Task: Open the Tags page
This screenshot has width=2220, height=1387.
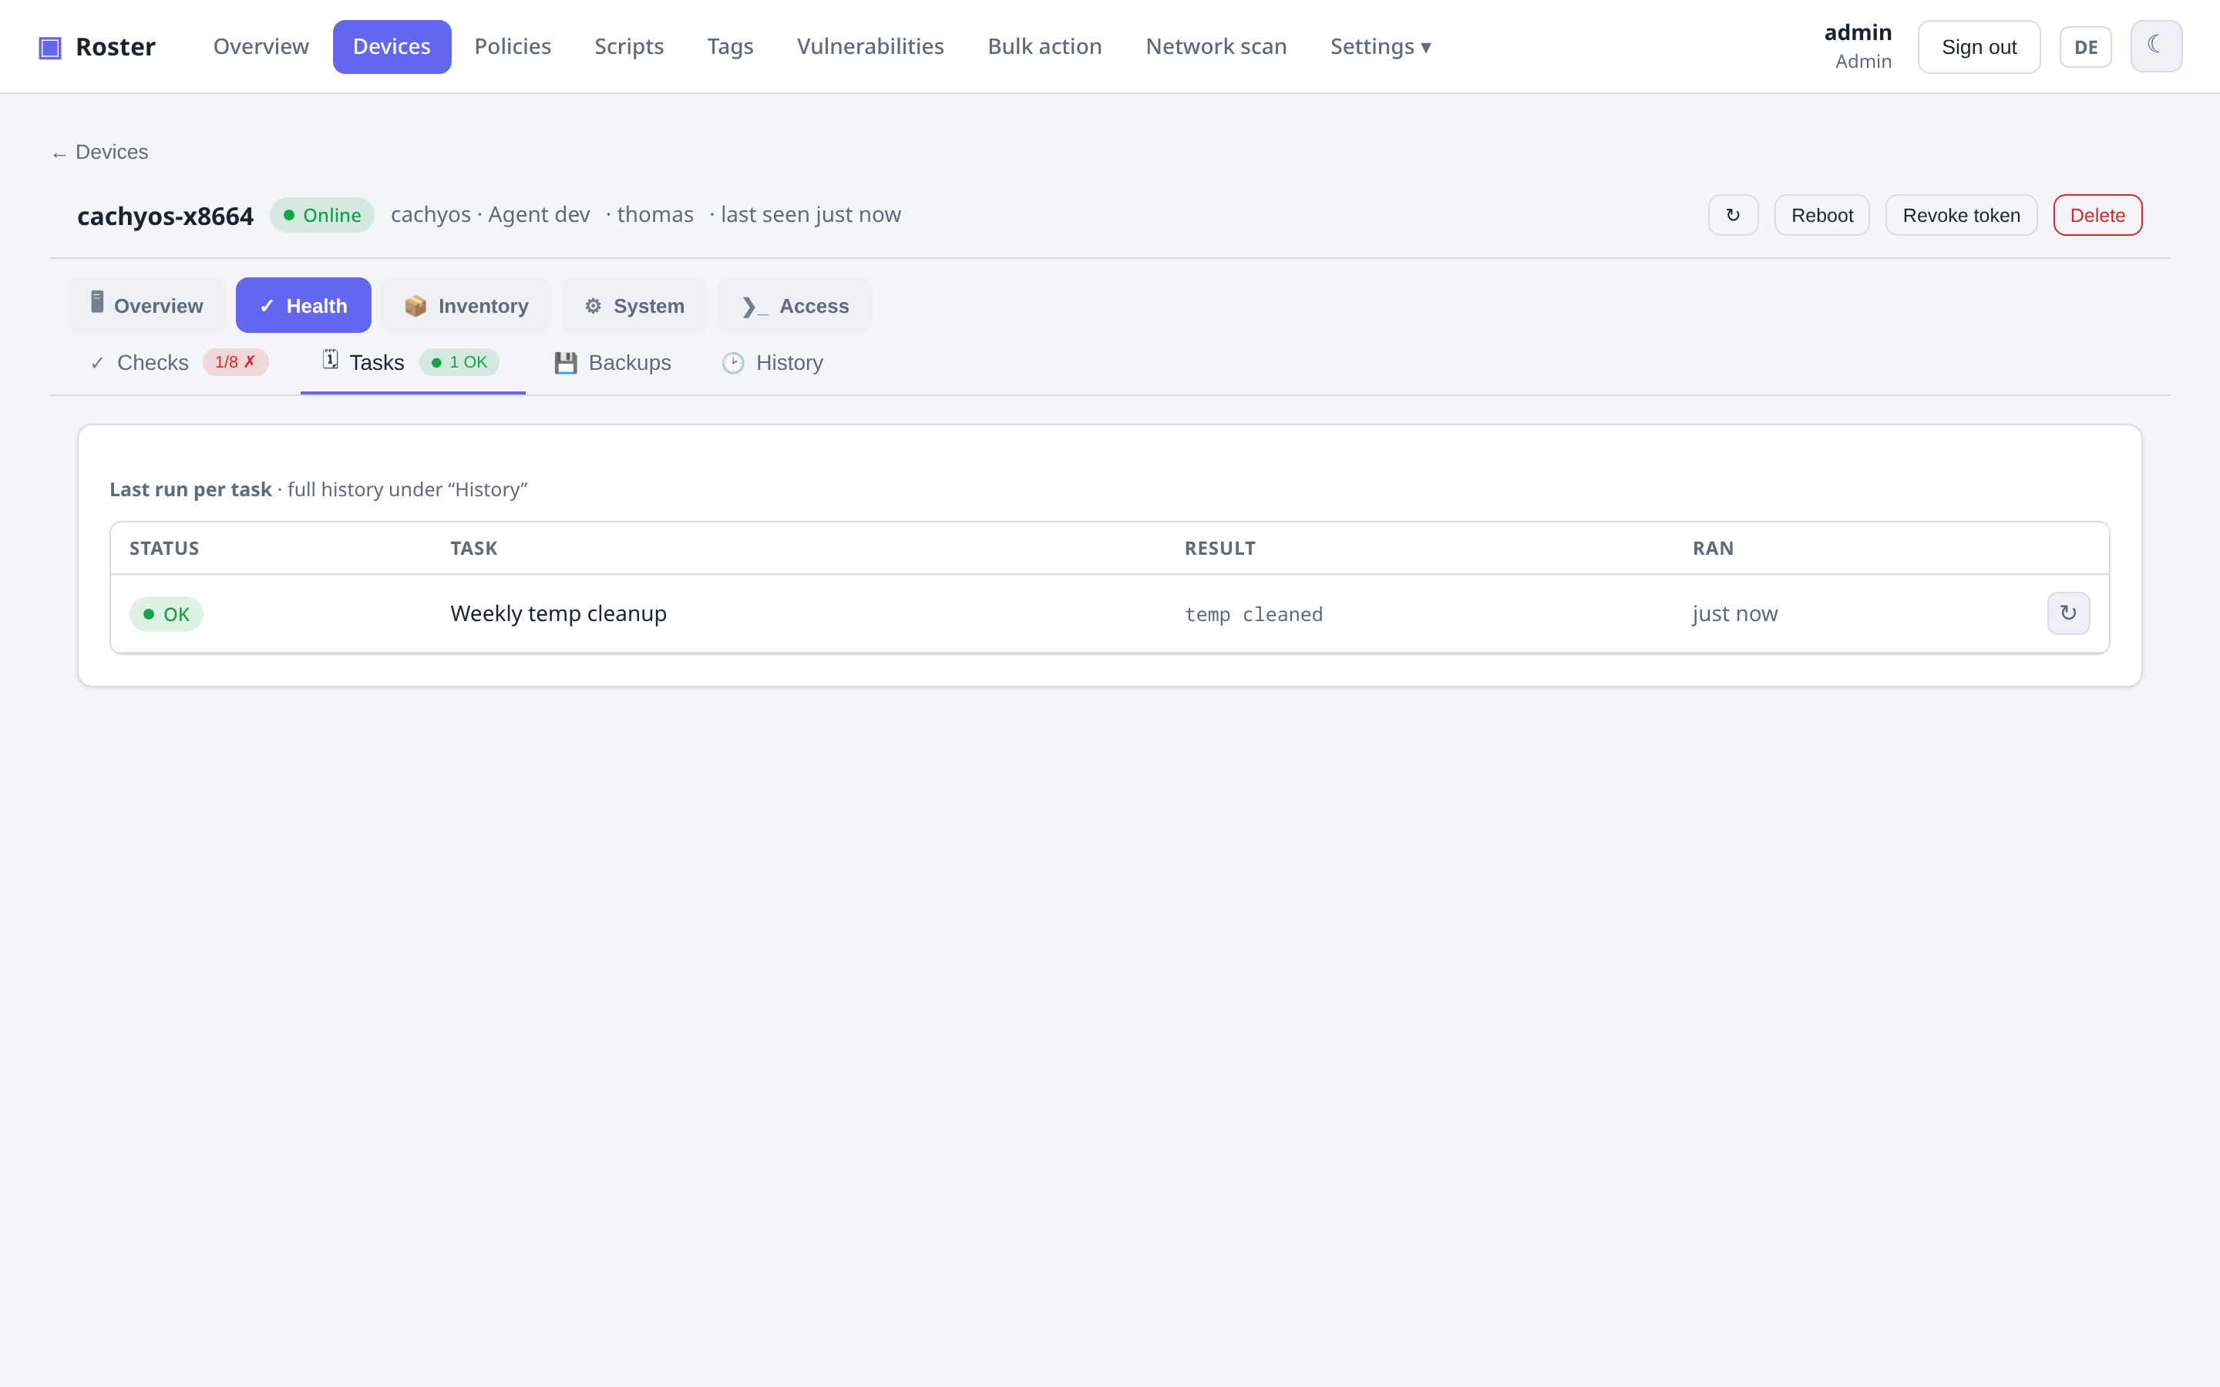Action: tap(729, 47)
